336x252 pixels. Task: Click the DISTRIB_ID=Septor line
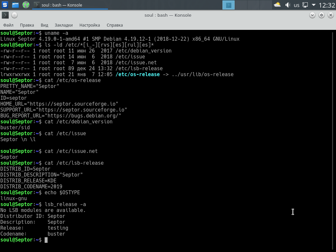25,169
